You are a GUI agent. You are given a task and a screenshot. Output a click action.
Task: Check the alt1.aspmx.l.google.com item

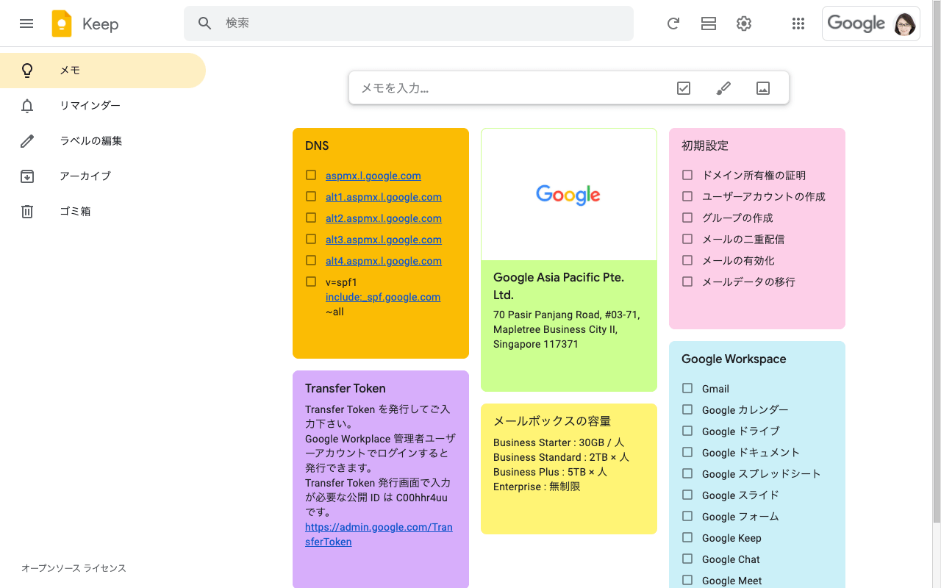[311, 196]
